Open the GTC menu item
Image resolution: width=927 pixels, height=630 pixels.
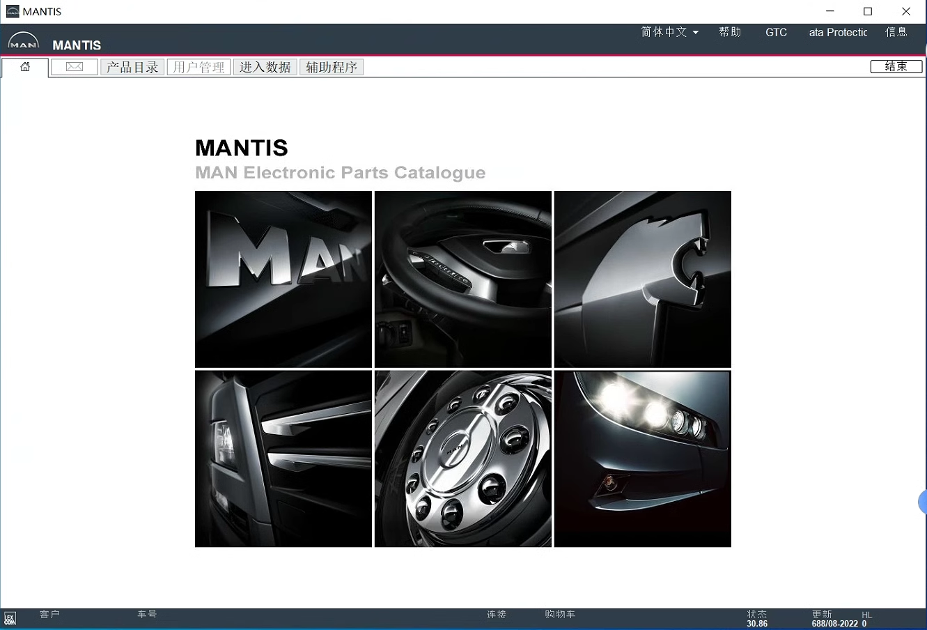point(776,32)
